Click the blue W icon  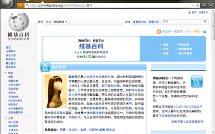click(197, 81)
